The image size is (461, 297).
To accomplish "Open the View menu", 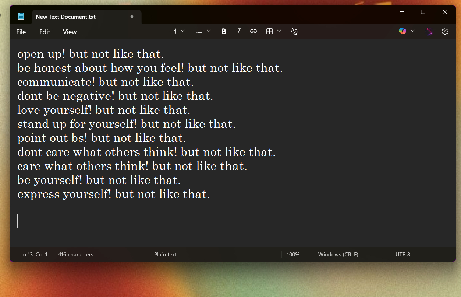I will tap(70, 32).
